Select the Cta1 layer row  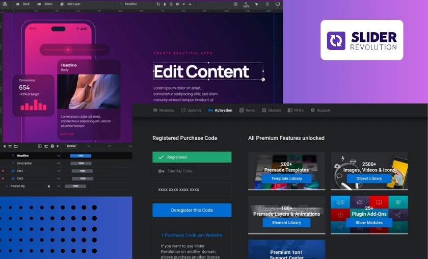coord(66,171)
